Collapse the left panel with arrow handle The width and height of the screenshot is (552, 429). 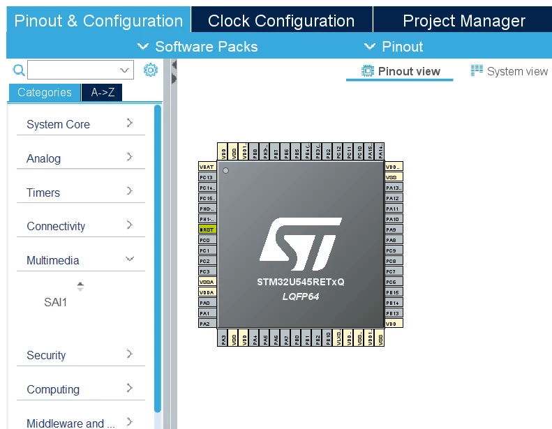click(174, 65)
